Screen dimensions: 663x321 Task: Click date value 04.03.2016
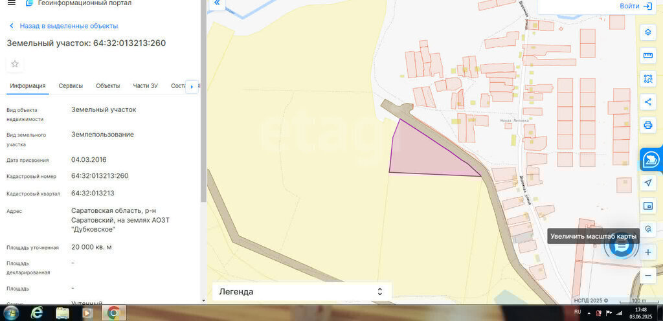[89, 160]
